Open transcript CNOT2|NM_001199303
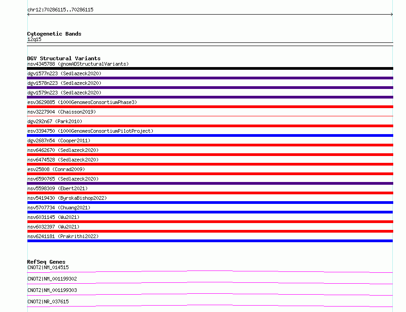 (52, 290)
